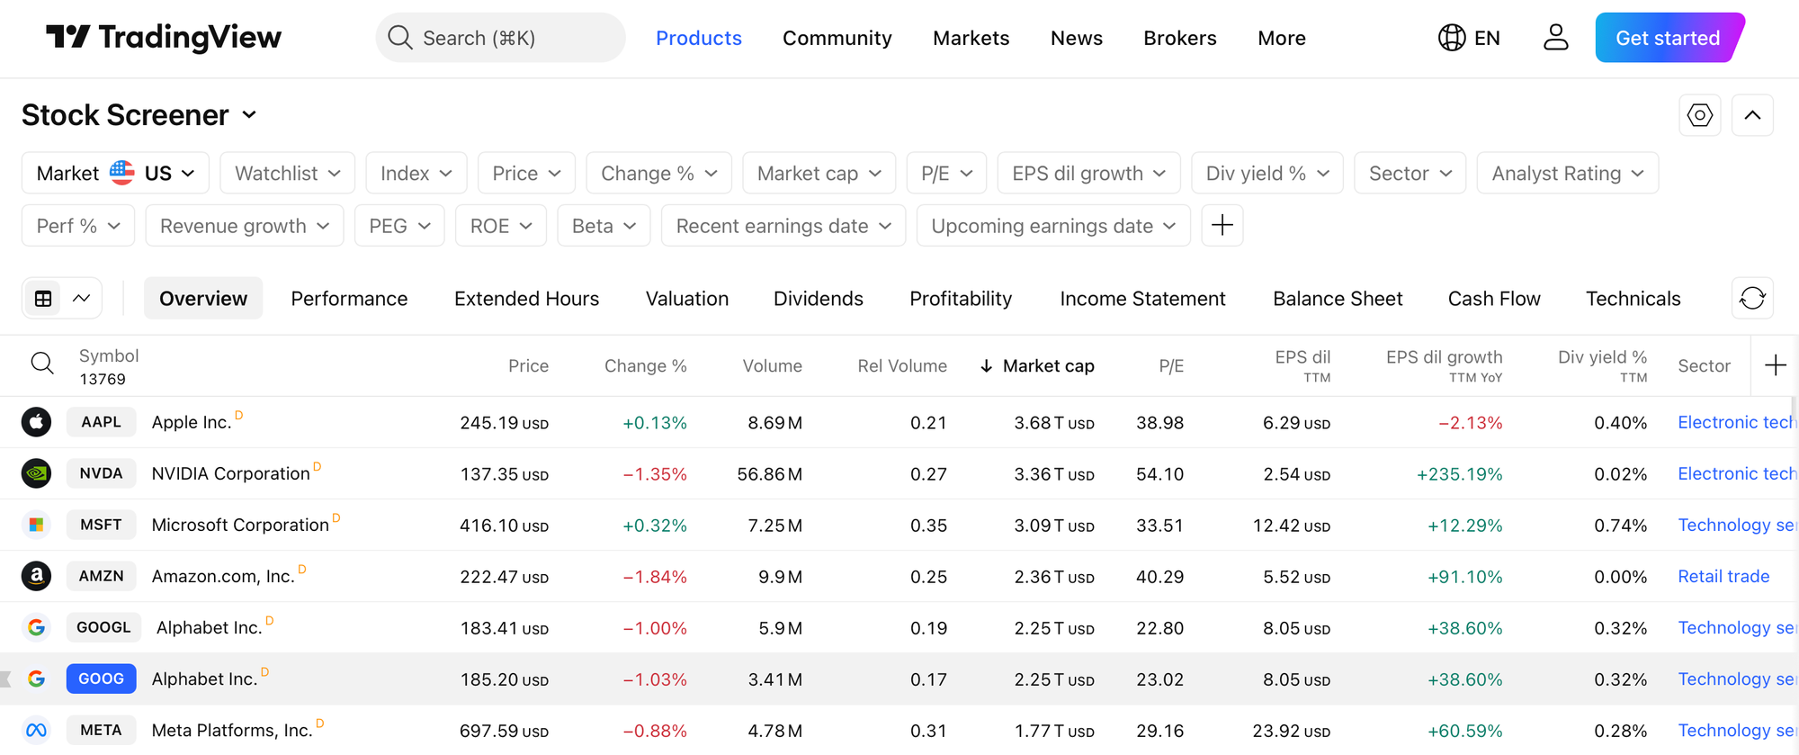Open Amazon's Retail trade sector link

(1723, 576)
